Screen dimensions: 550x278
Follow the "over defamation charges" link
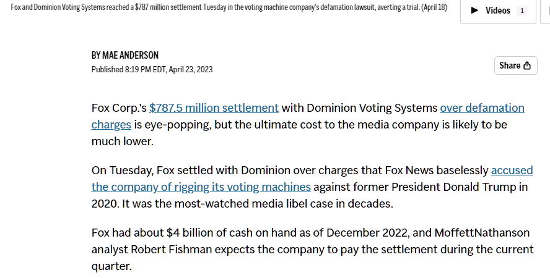click(482, 108)
